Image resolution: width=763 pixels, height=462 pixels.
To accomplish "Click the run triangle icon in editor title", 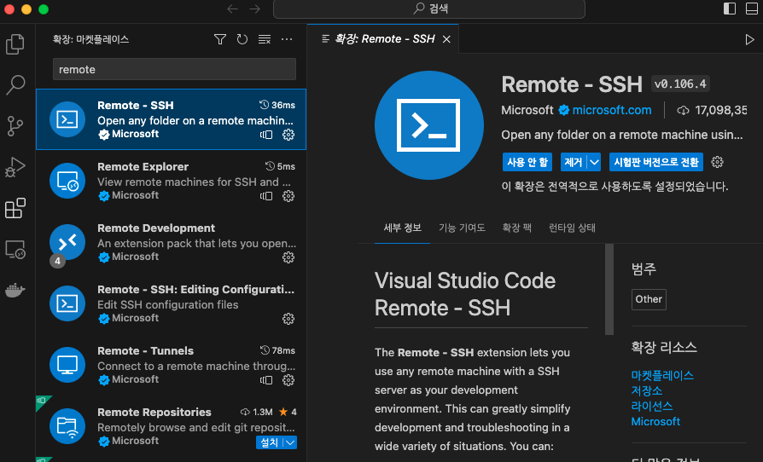I will tap(749, 39).
